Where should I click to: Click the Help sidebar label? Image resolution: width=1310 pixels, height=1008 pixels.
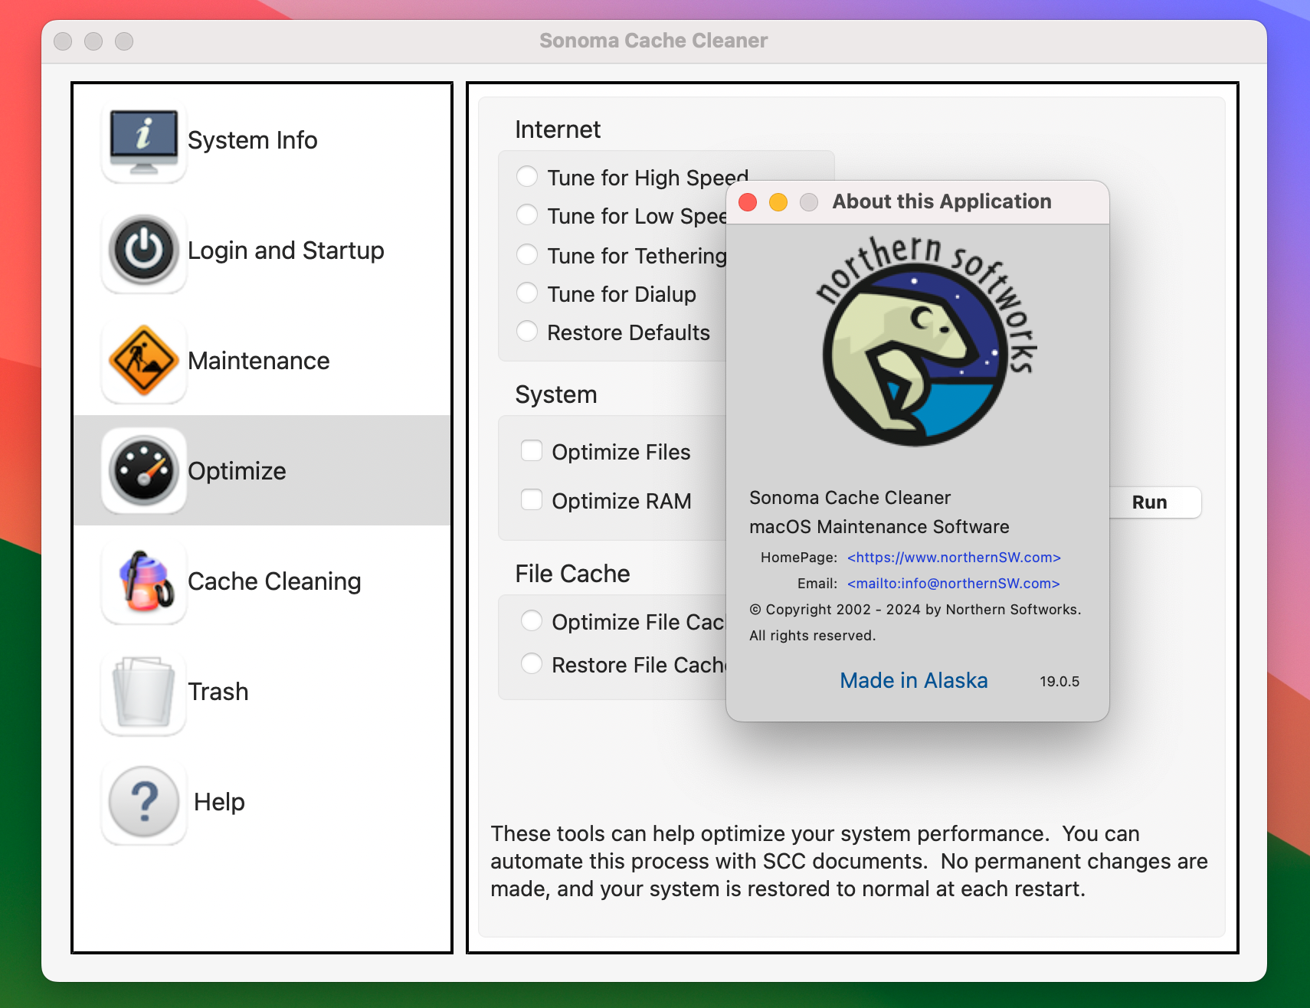click(219, 802)
